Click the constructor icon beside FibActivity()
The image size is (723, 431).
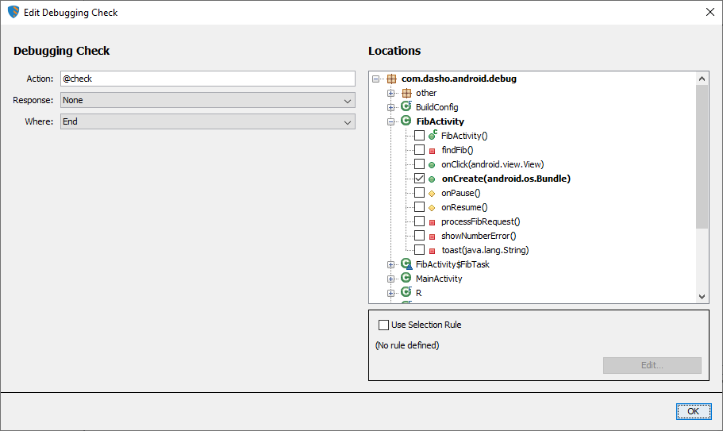click(433, 135)
